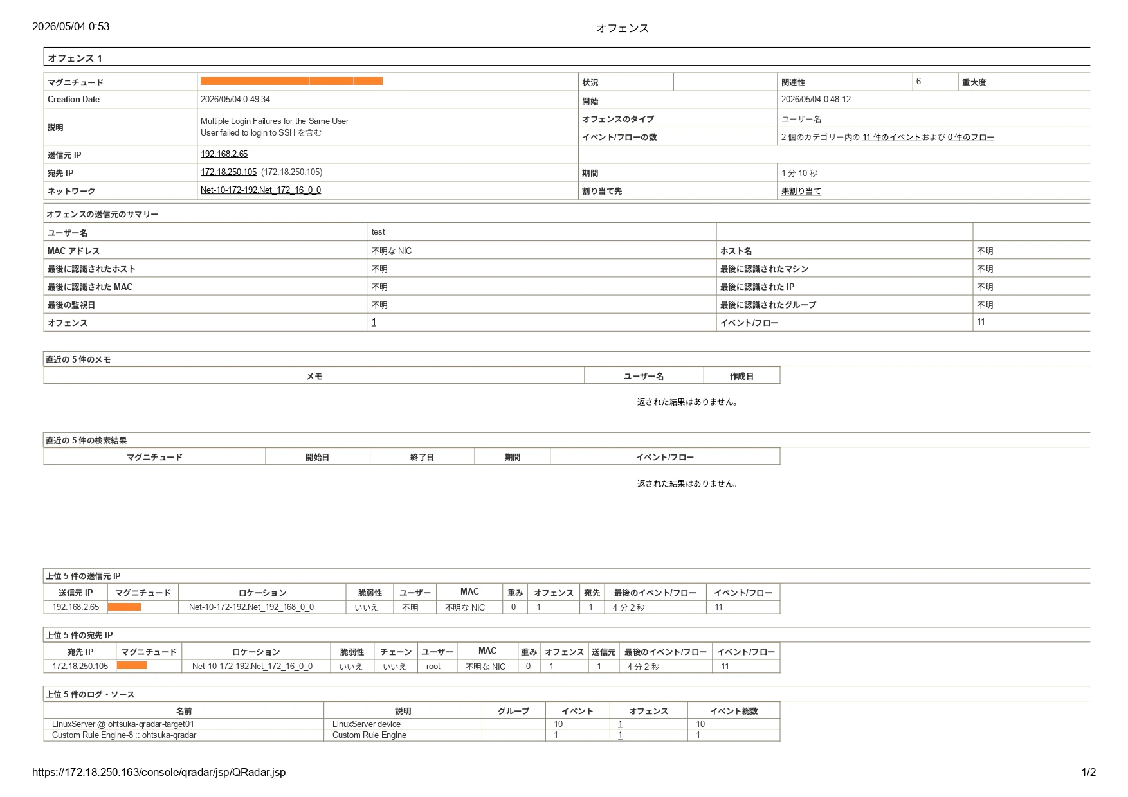Select start time value 2026/05/04 0:48:12

point(816,100)
